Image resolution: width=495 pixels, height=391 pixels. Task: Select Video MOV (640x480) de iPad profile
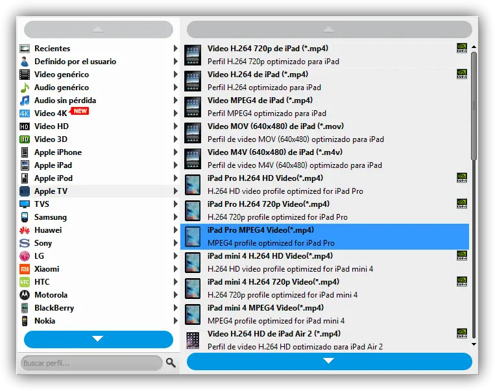[324, 132]
